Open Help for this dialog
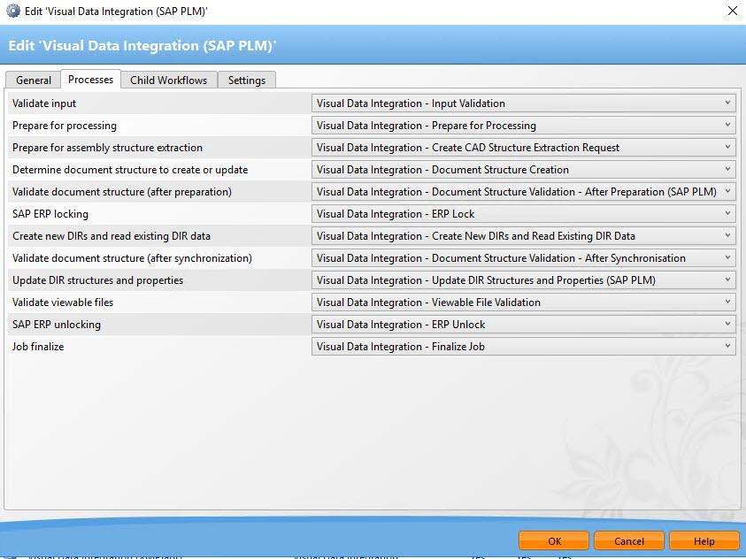This screenshot has height=559, width=746. (x=704, y=541)
